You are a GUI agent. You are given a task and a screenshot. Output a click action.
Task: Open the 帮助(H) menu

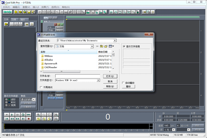66,7
